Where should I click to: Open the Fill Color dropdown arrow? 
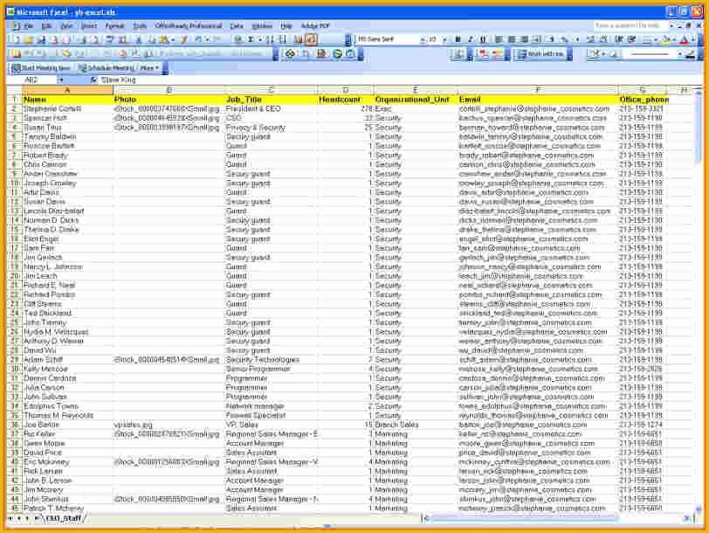674,40
